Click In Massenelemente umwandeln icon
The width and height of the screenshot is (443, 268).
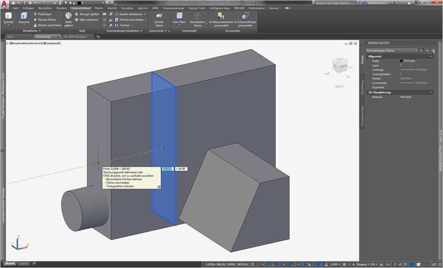coord(221,17)
